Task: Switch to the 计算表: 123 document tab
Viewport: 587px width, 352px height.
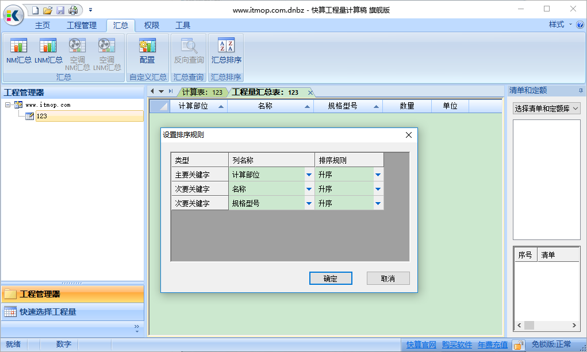Action: pos(202,92)
